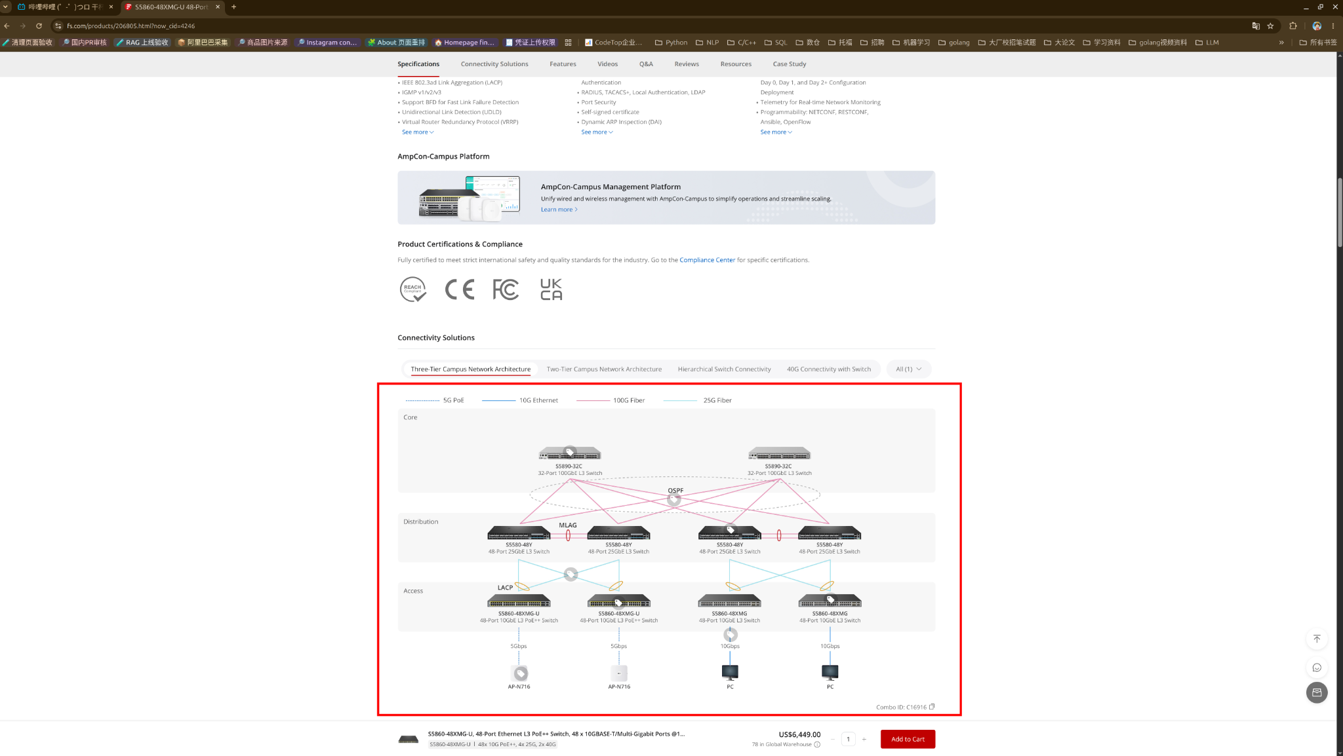The height and width of the screenshot is (756, 1343).
Task: Open the Python bookmarks folder
Action: coord(671,43)
